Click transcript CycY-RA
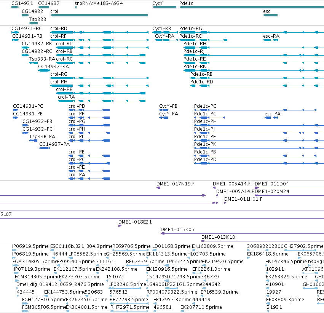 [x=166, y=40]
